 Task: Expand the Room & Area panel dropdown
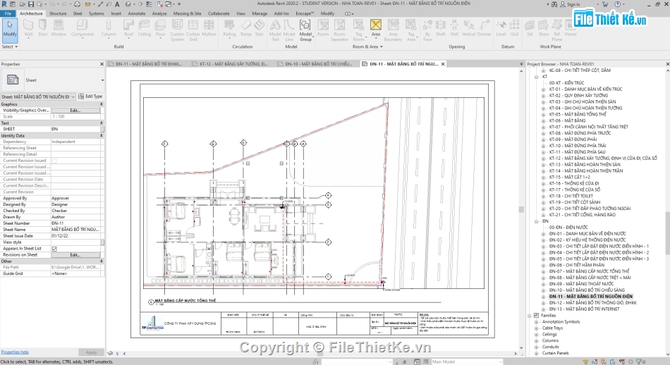point(367,47)
